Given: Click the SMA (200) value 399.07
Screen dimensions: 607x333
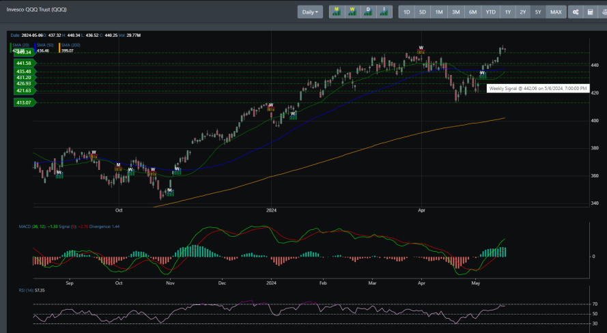Looking at the screenshot, I should point(68,50).
